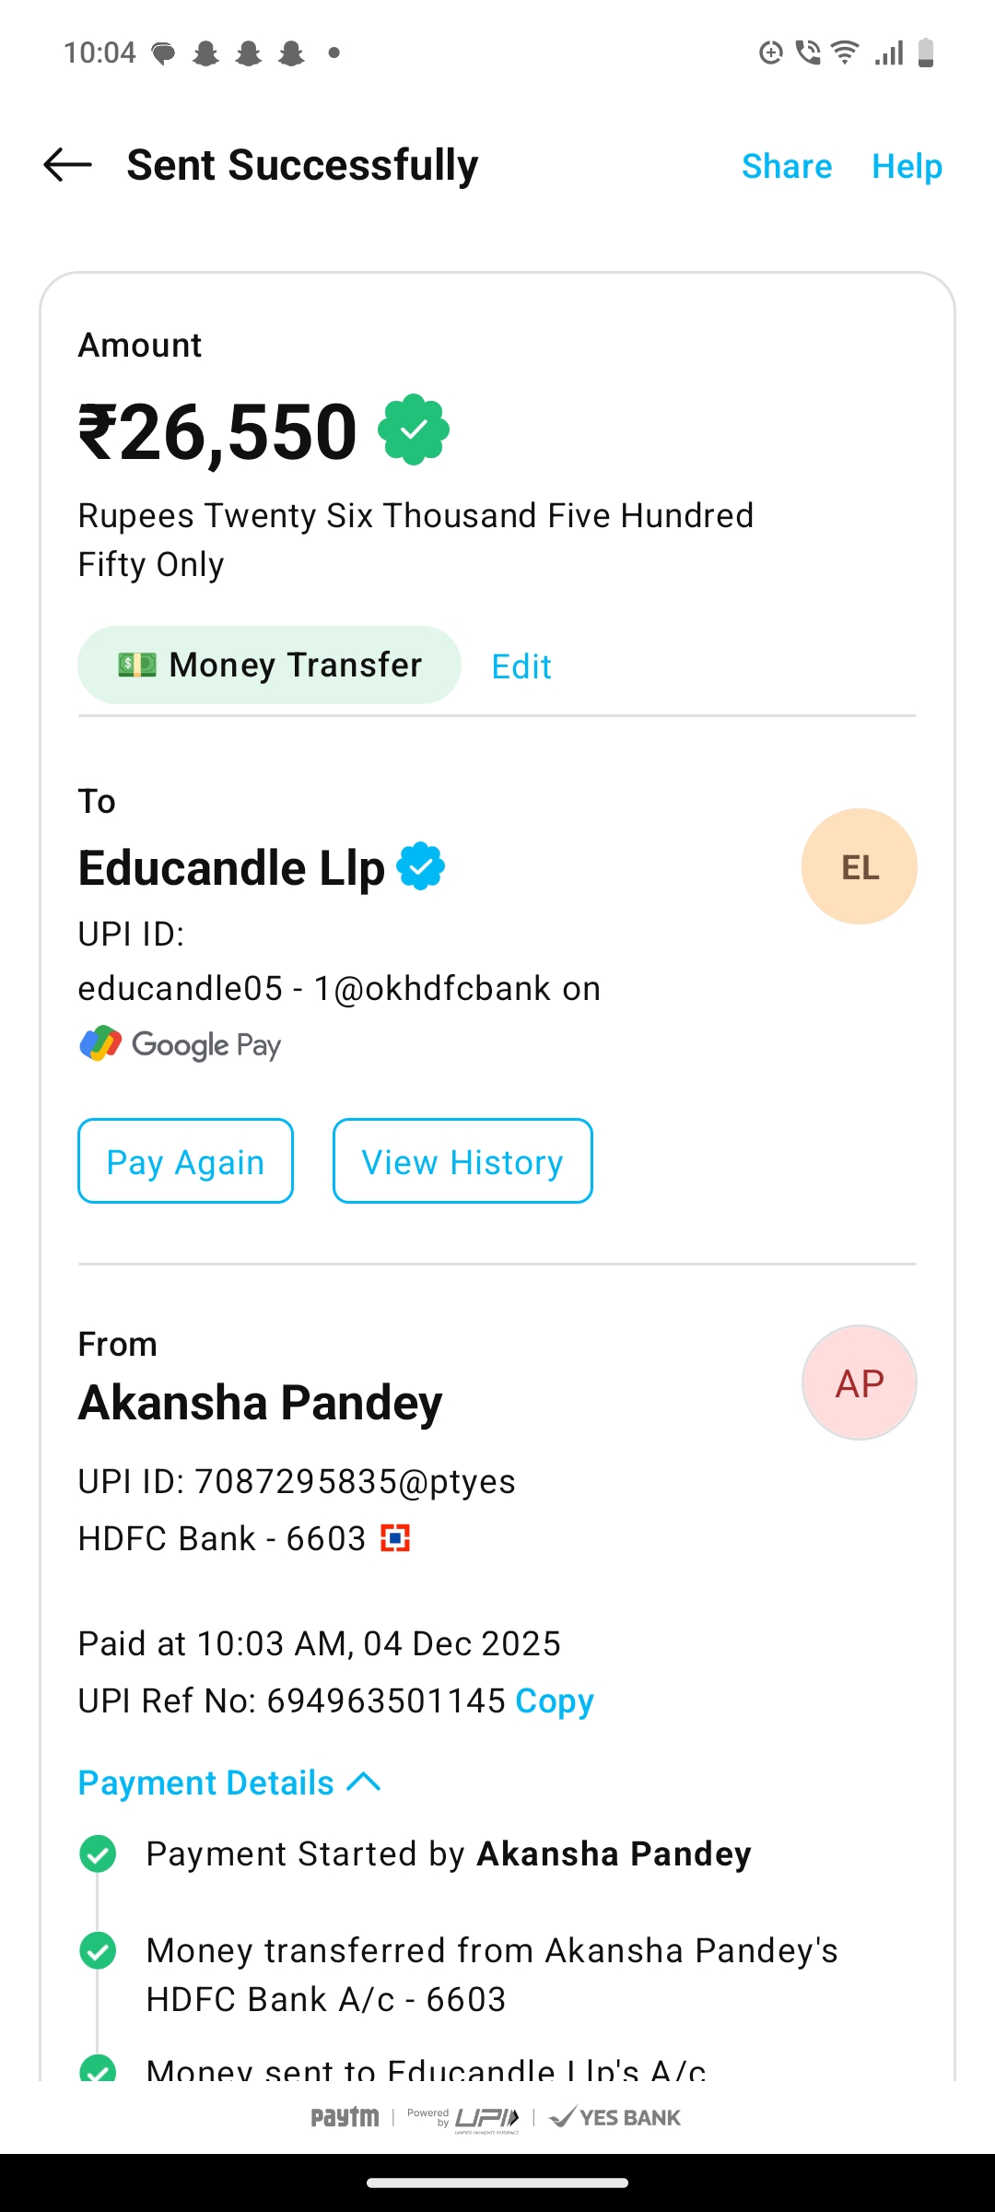This screenshot has height=2212, width=995.
Task: Share the payment receipt
Action: click(787, 166)
